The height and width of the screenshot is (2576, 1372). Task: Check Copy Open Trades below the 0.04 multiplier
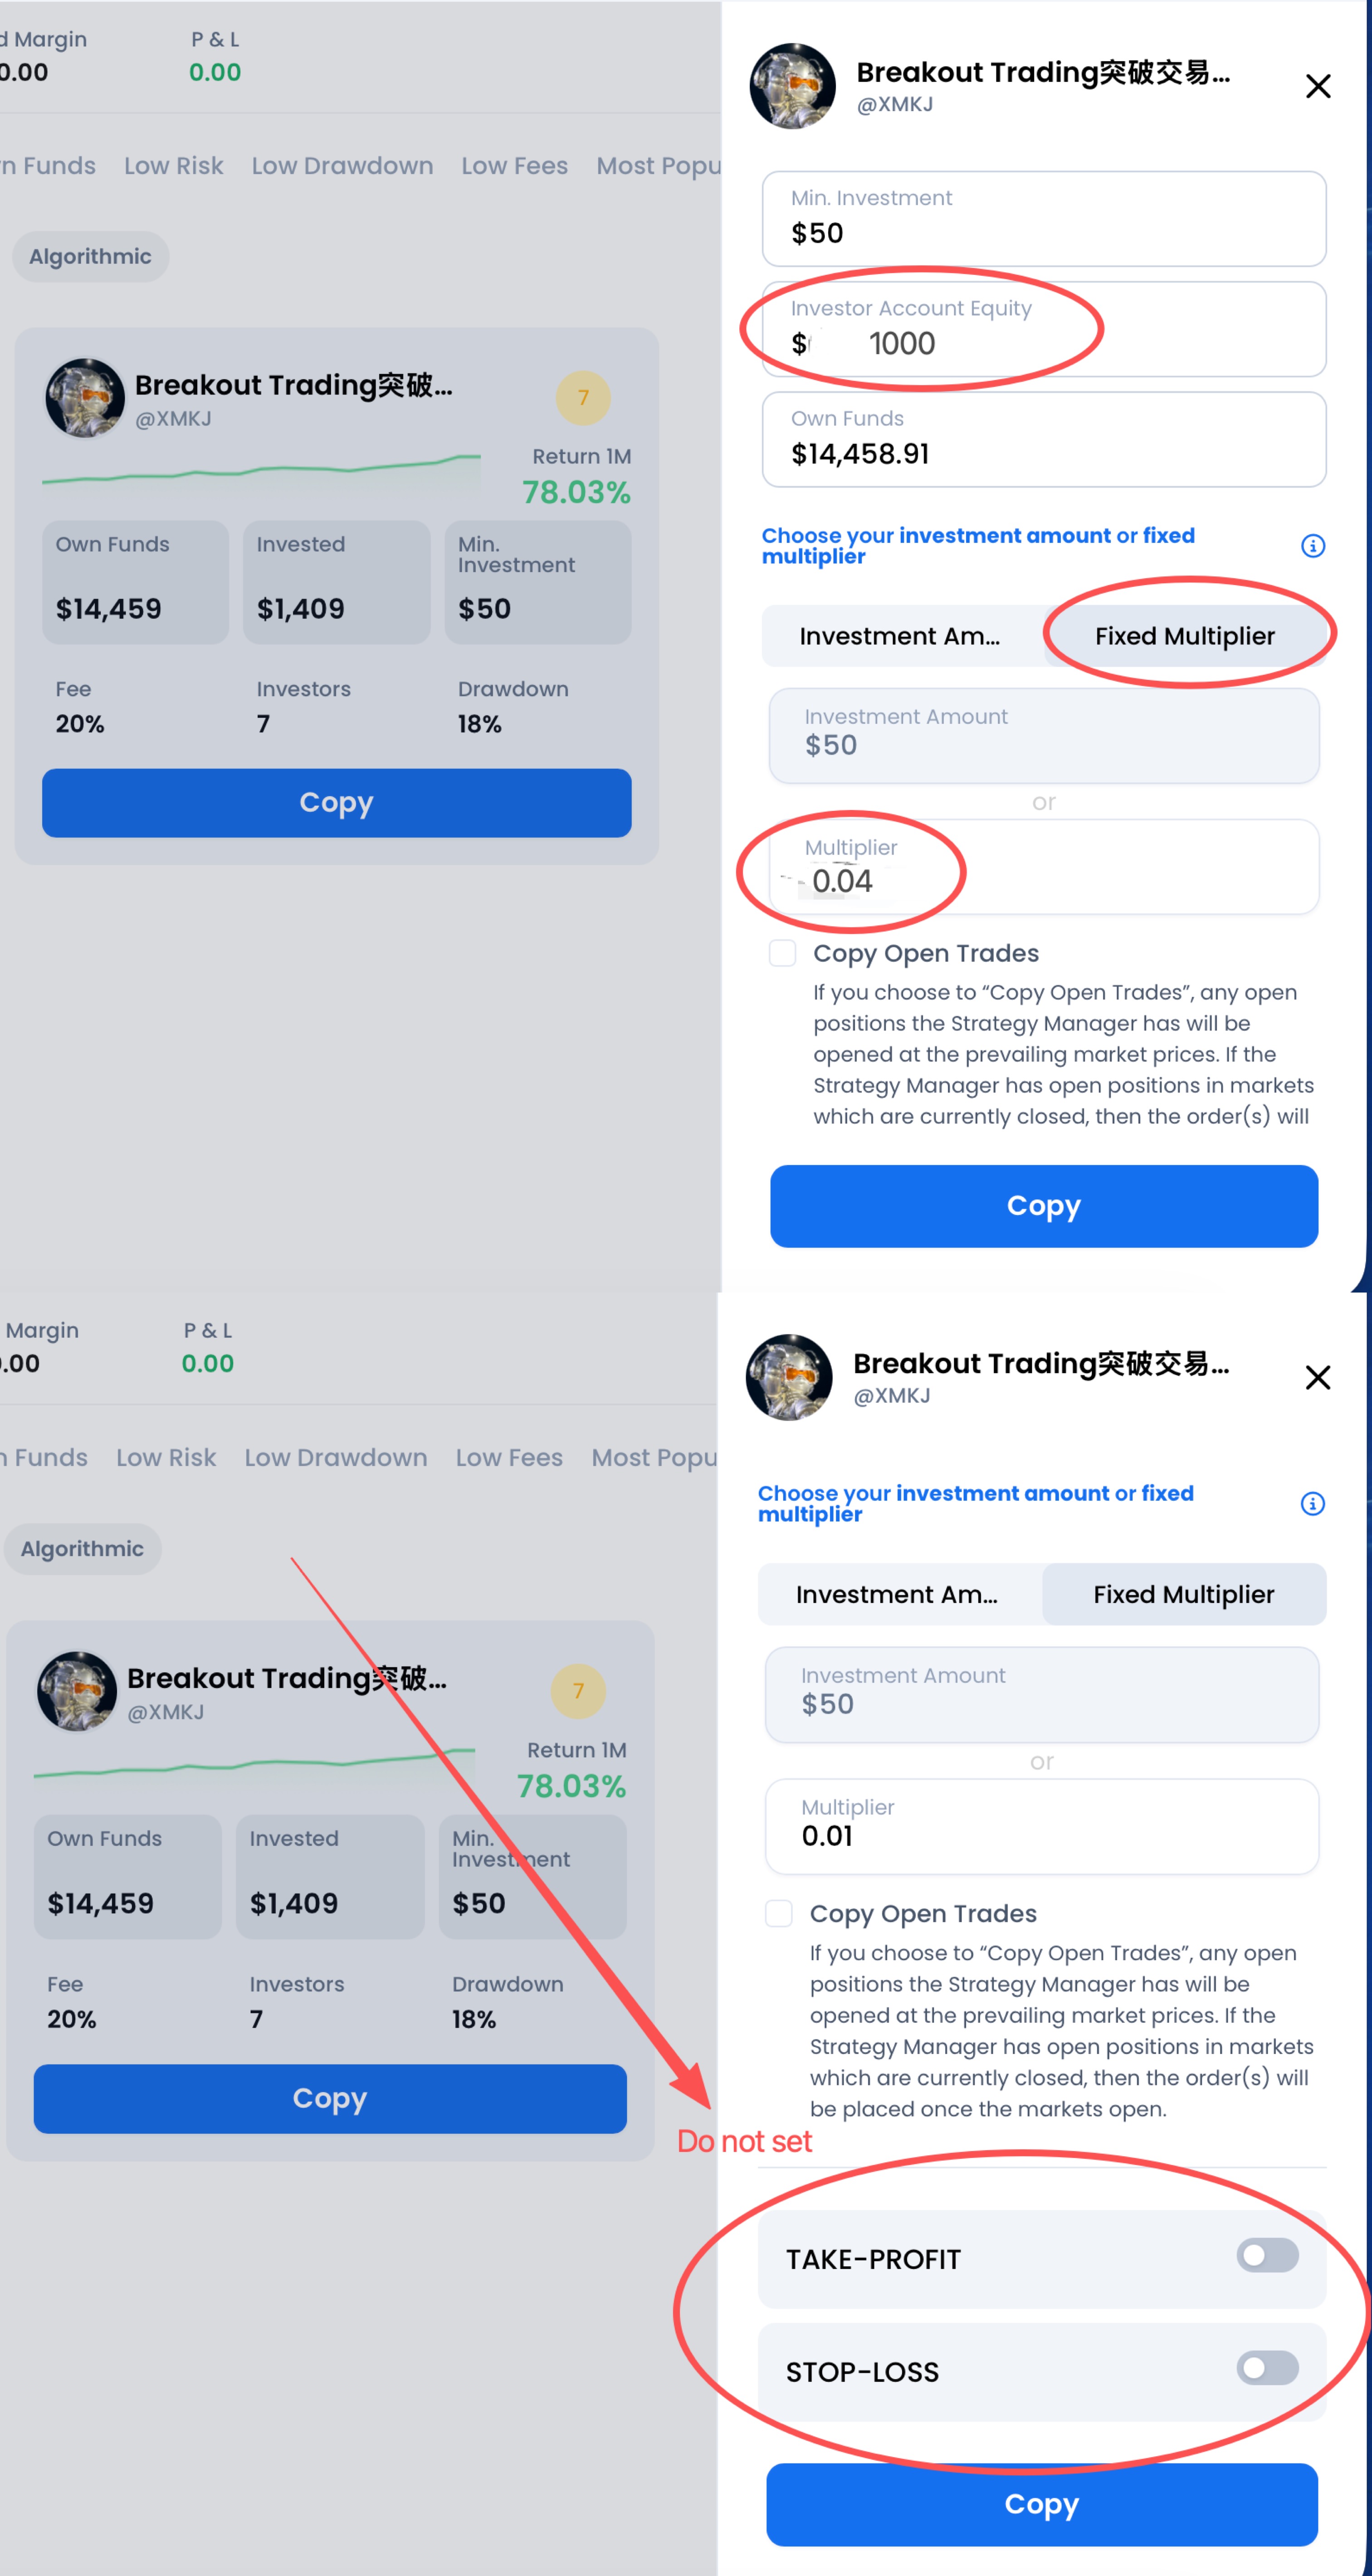(783, 953)
